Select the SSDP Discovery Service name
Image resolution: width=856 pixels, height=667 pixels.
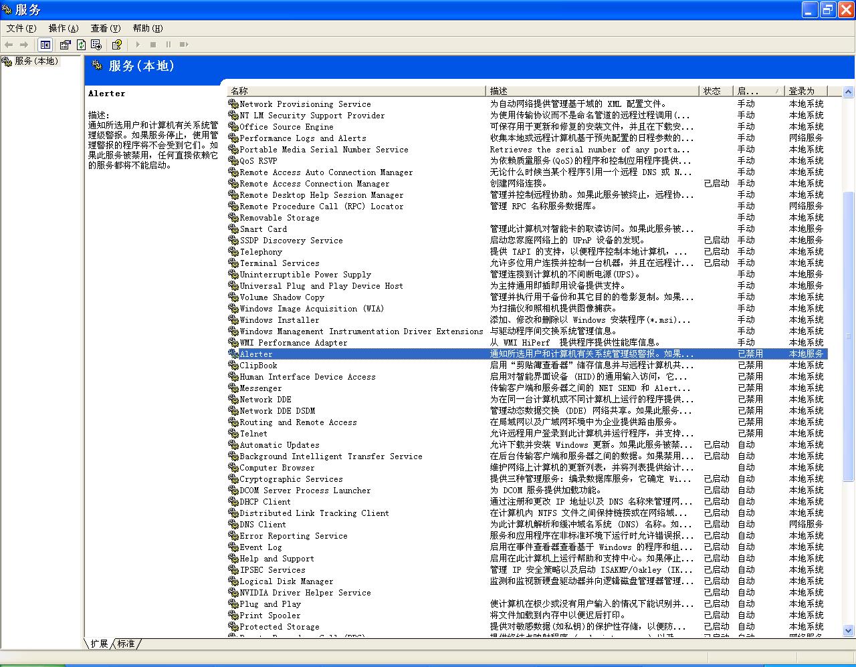(x=291, y=241)
